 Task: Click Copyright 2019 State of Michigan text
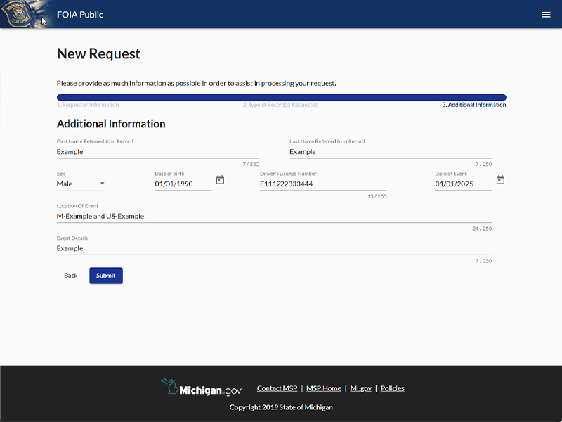coord(282,407)
